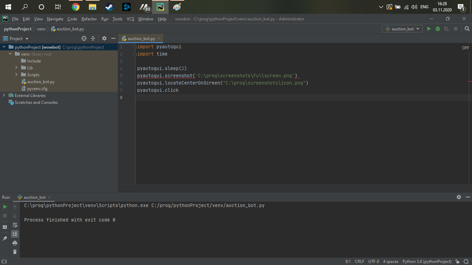Click Print icon in Run panel
This screenshot has width=472, height=265.
(x=15, y=243)
